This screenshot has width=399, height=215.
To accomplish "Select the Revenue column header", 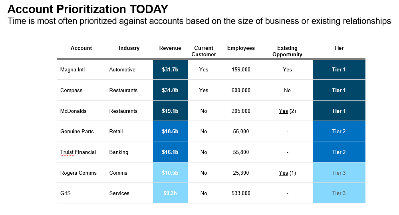I will 170,48.
